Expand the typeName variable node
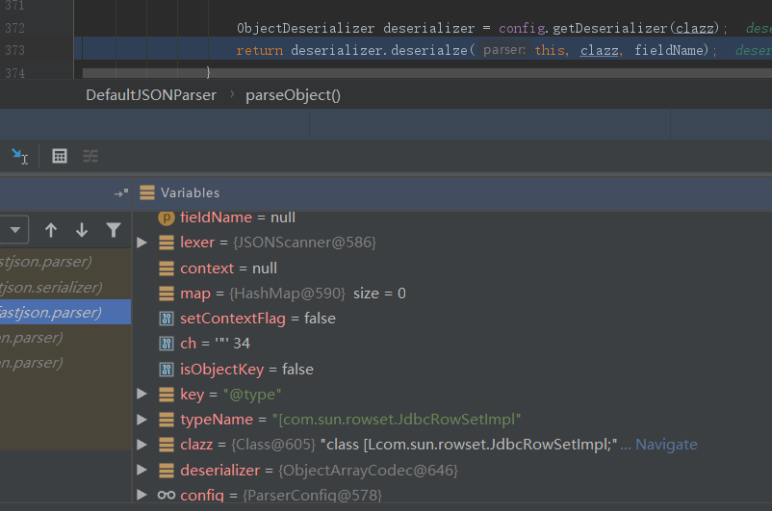The height and width of the screenshot is (511, 772). [x=142, y=420]
